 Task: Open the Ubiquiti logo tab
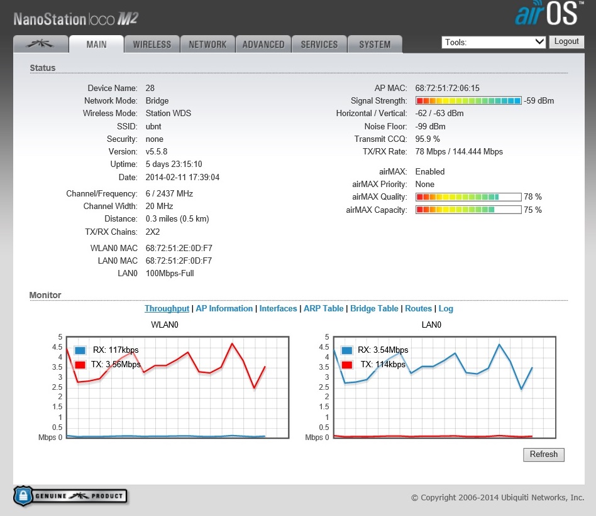click(x=41, y=44)
